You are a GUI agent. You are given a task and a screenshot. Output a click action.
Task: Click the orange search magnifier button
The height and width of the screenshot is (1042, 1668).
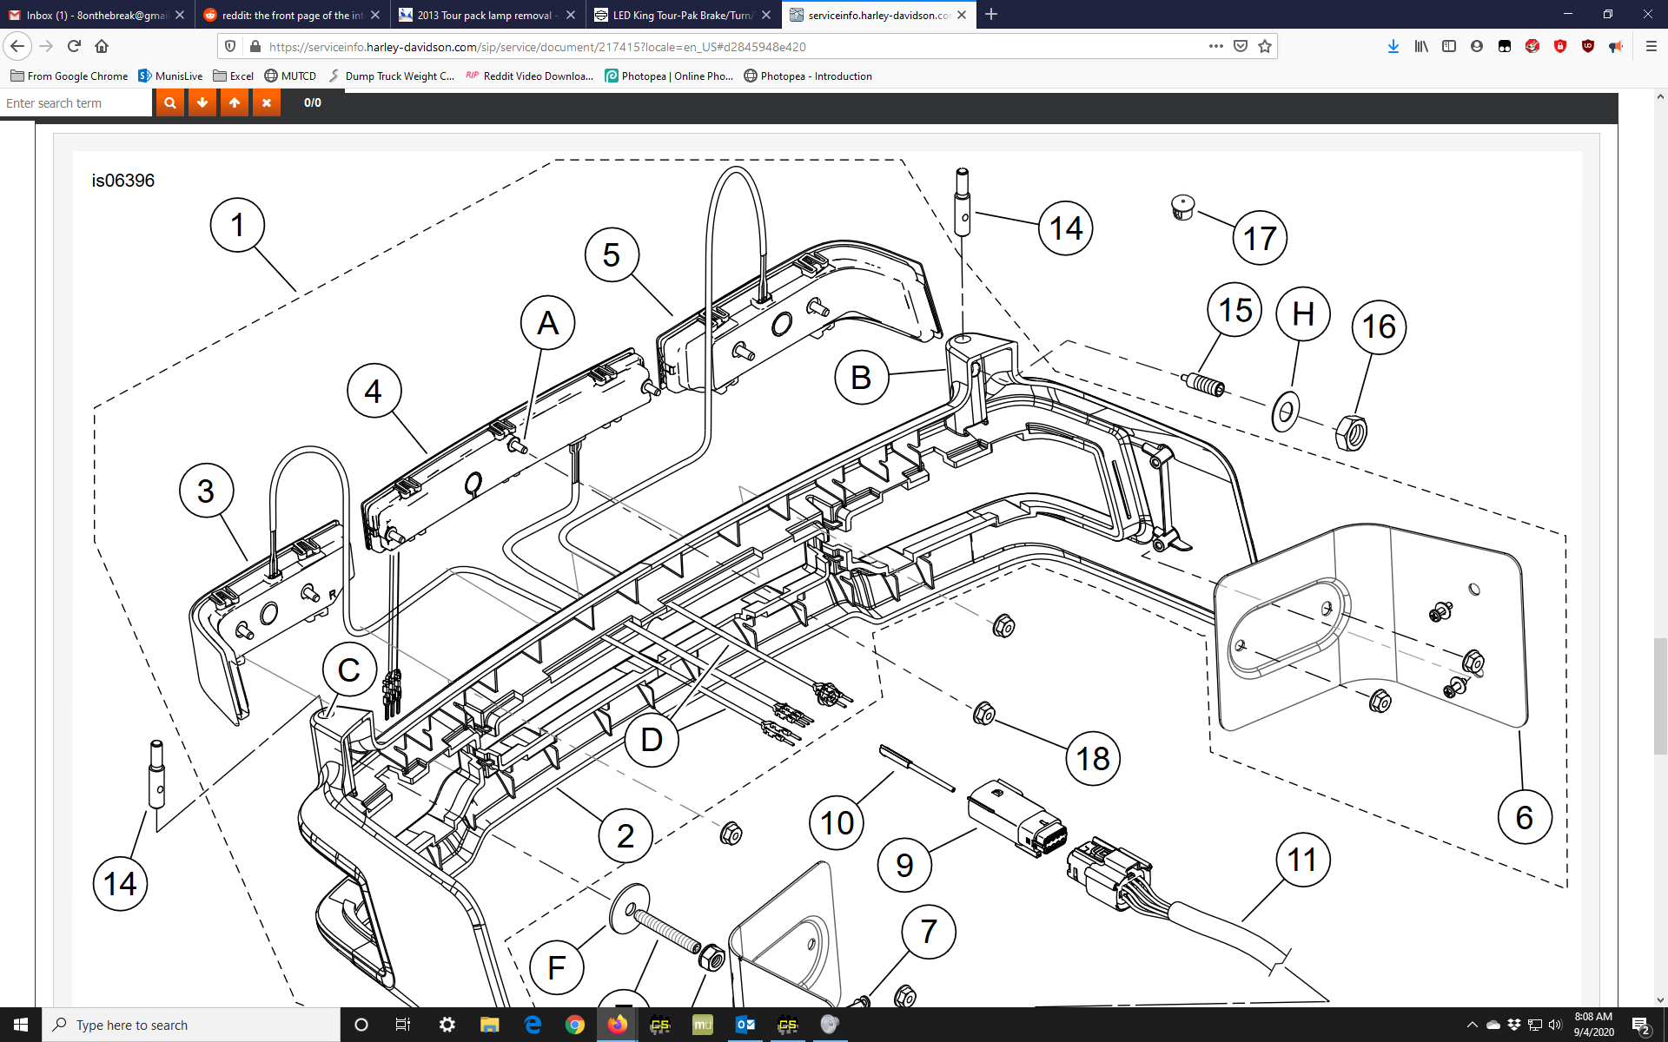click(x=170, y=102)
